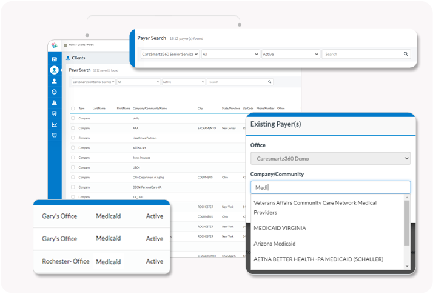The height and width of the screenshot is (294, 433).
Task: Open the hamburger menu beside the breadcrumb
Action: point(65,45)
